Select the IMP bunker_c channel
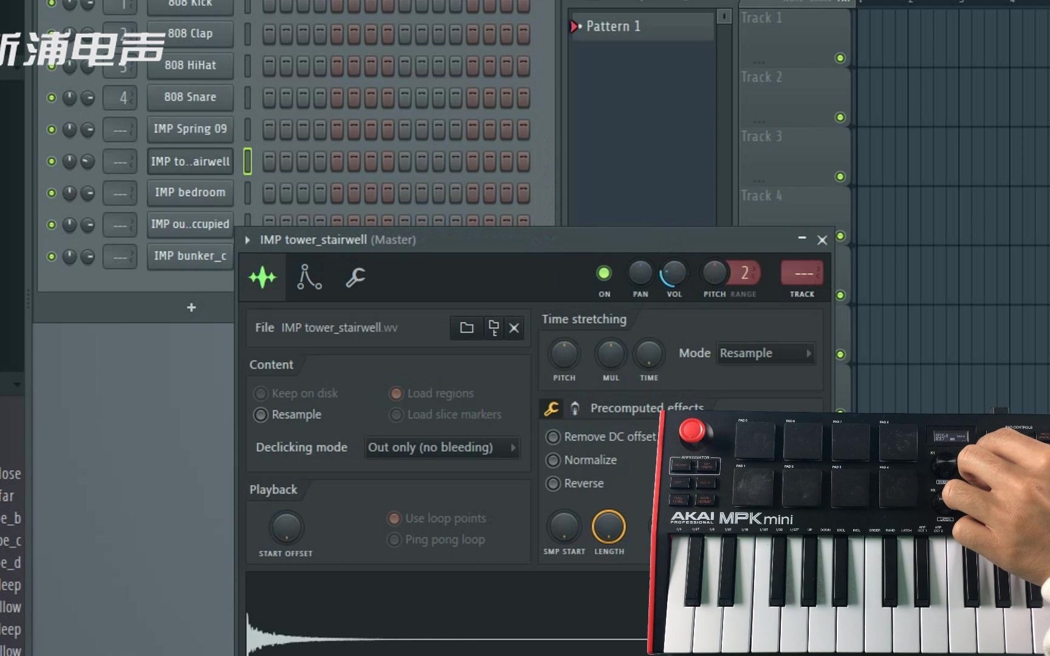Image resolution: width=1050 pixels, height=656 pixels. 190,256
